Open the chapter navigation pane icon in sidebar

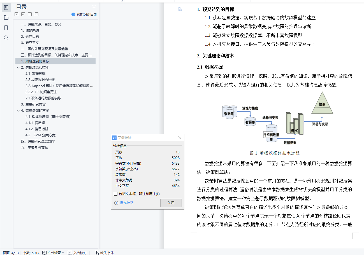6,18
